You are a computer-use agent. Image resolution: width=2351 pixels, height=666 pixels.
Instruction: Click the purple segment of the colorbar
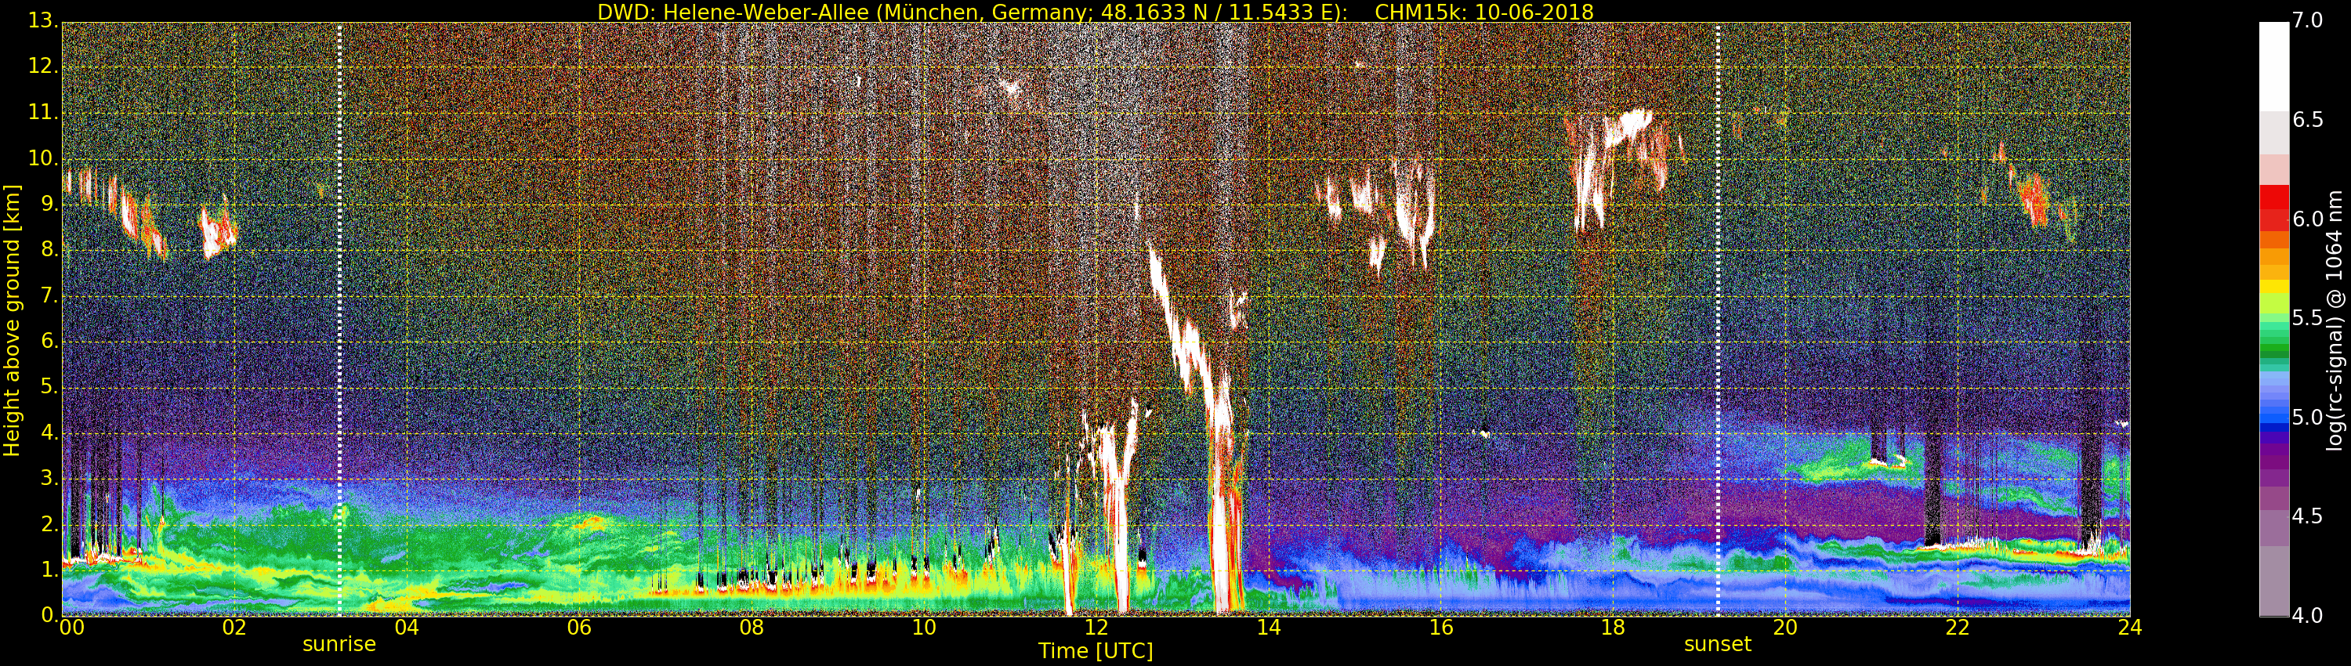pos(2273,461)
